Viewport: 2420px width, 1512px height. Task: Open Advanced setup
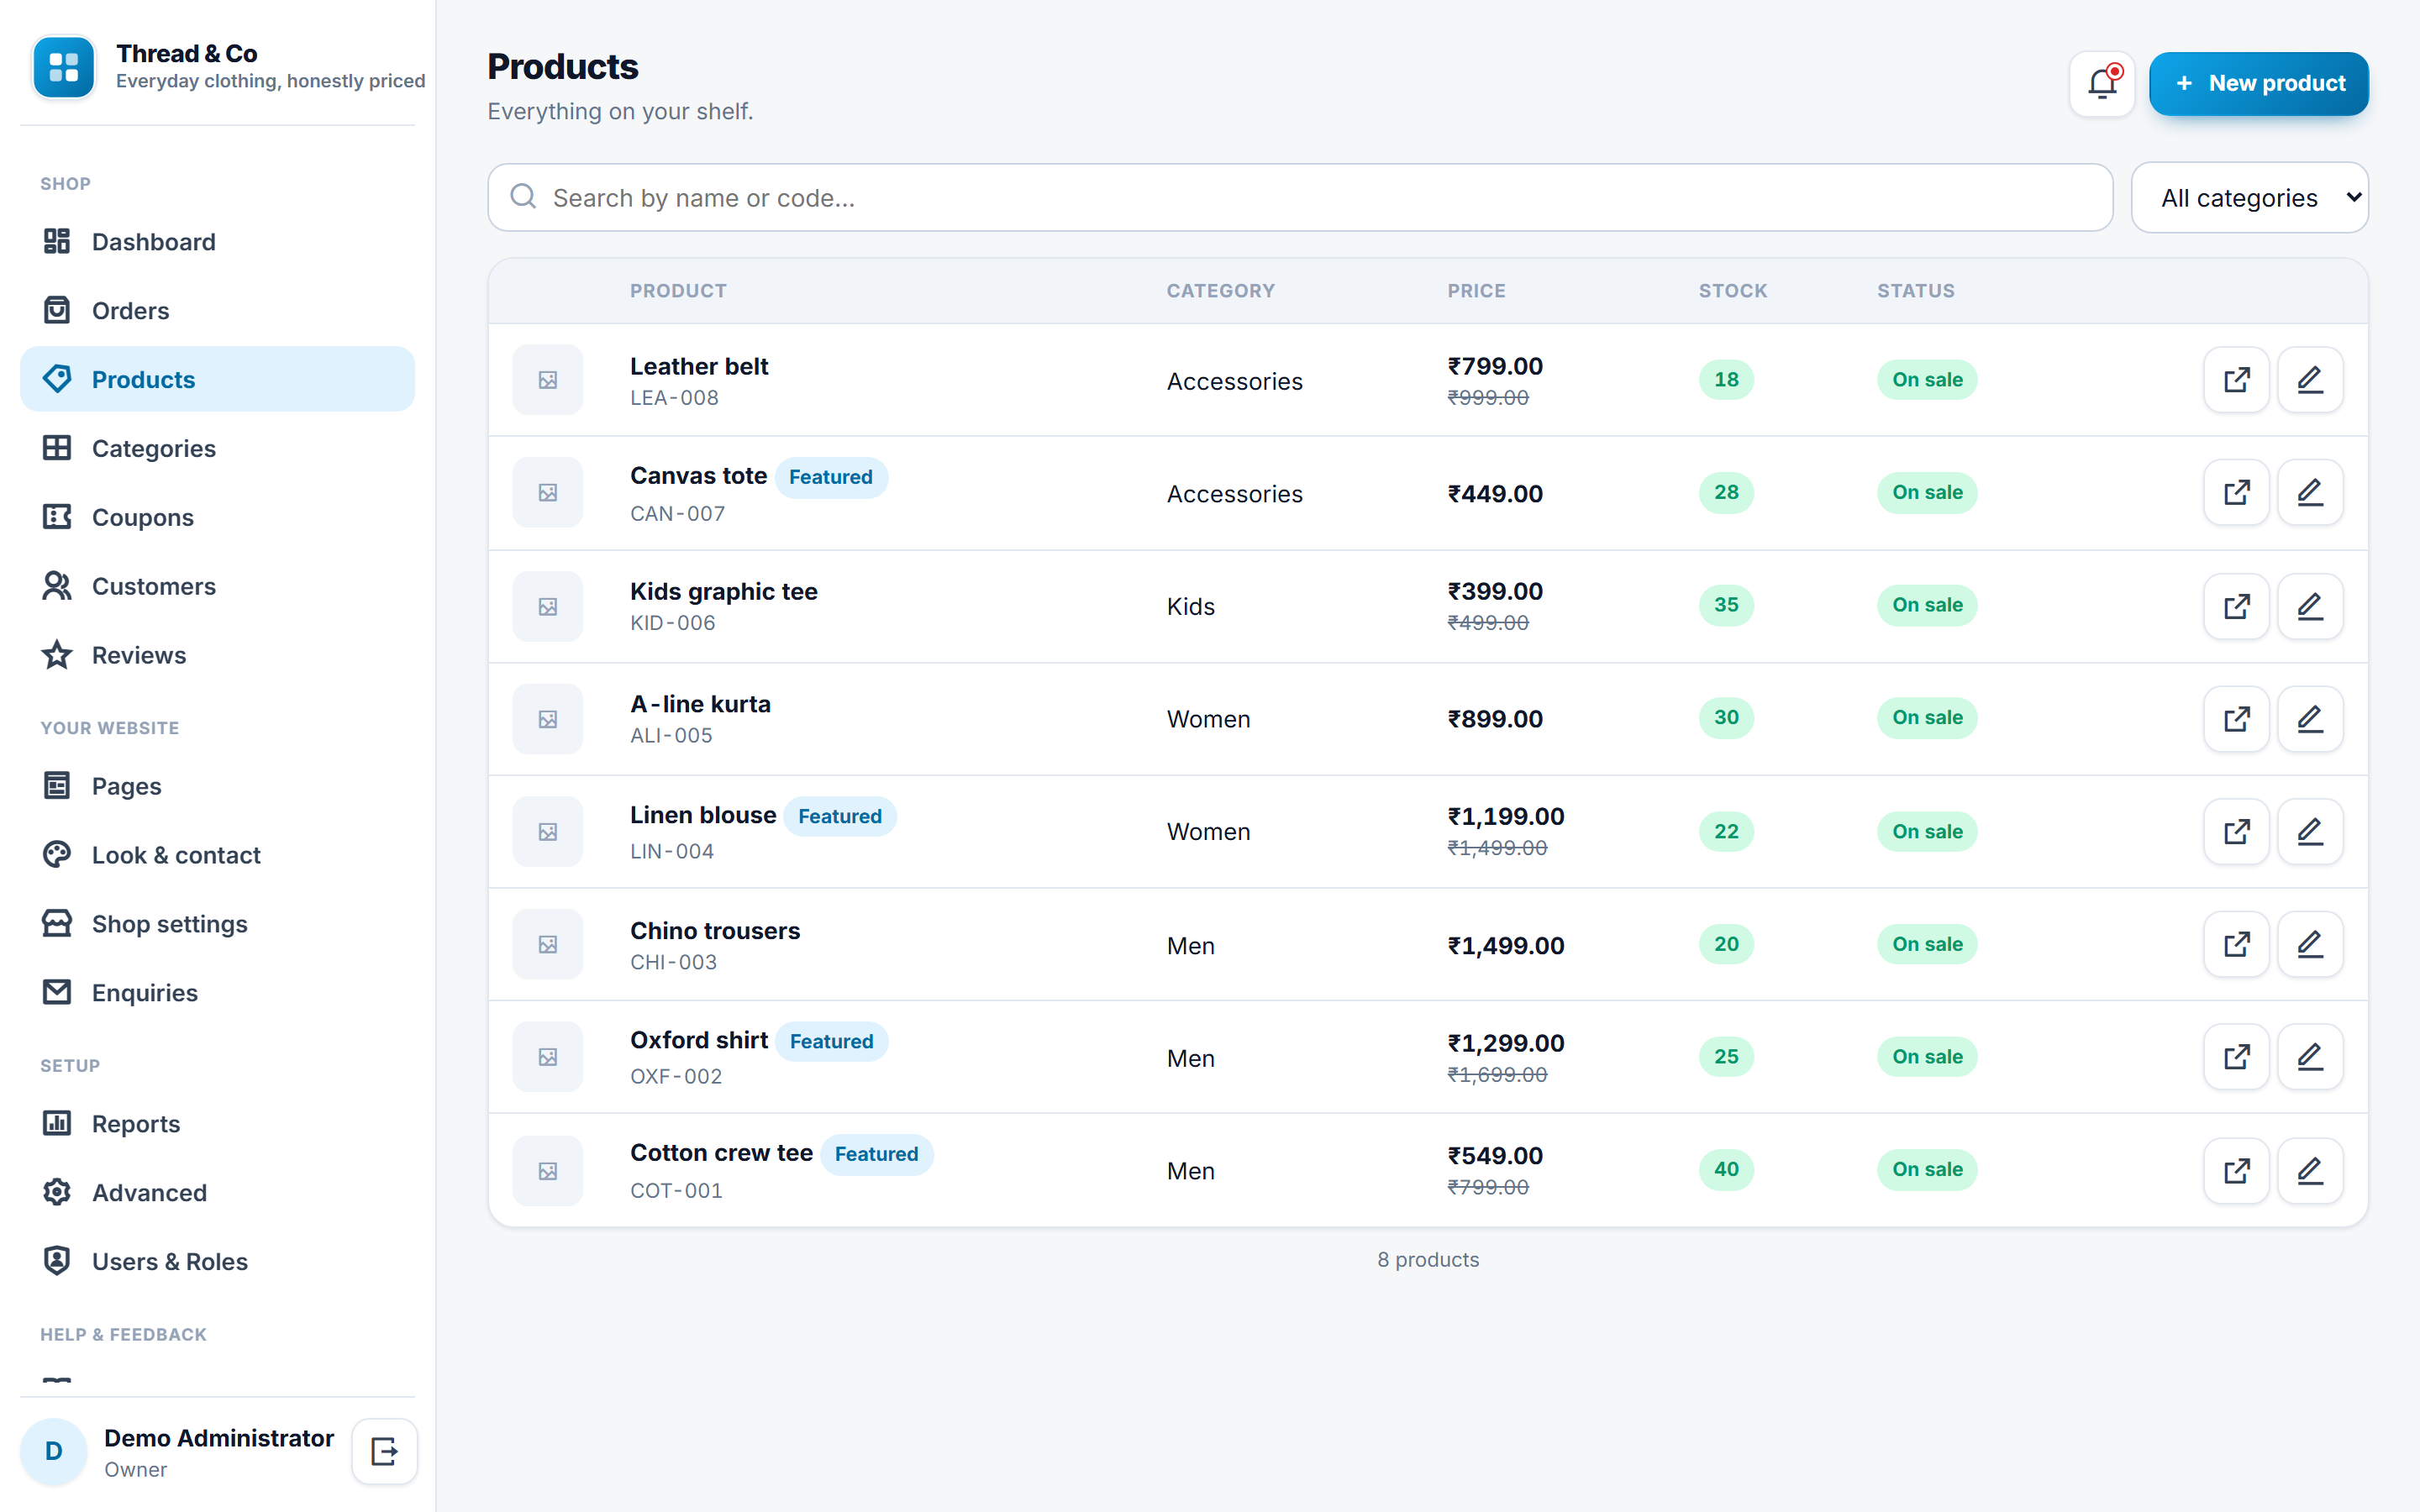coord(217,1193)
